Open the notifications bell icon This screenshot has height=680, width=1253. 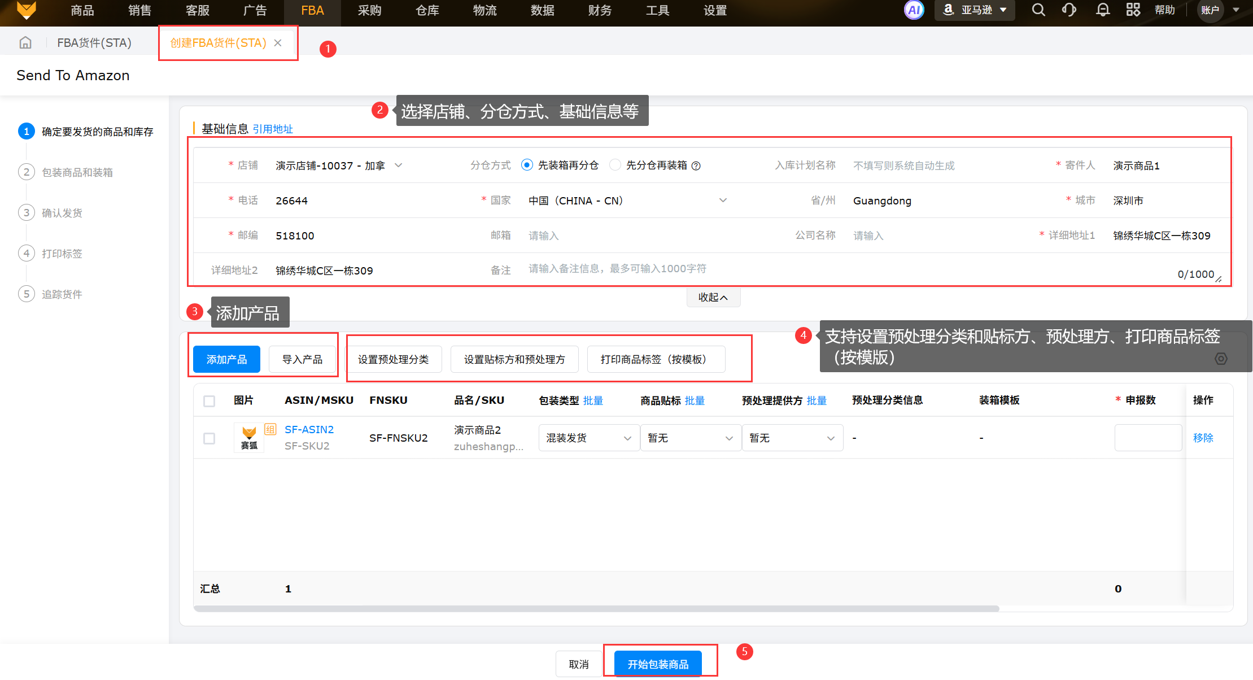(1102, 10)
